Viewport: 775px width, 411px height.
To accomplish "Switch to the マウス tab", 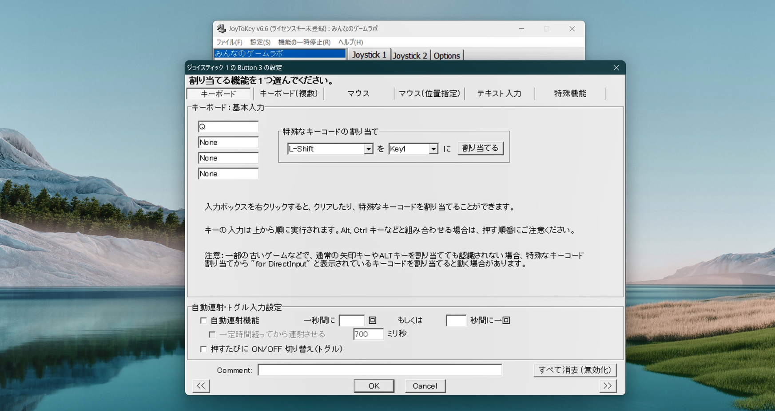I will (359, 94).
